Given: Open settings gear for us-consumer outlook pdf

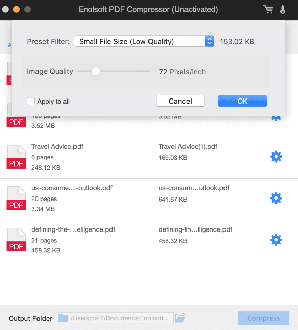Looking at the screenshot, I should pyautogui.click(x=276, y=198).
